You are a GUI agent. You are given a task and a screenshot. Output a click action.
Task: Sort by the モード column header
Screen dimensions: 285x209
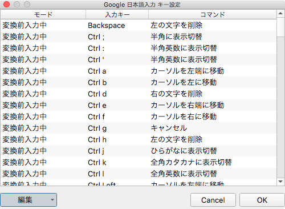click(43, 14)
